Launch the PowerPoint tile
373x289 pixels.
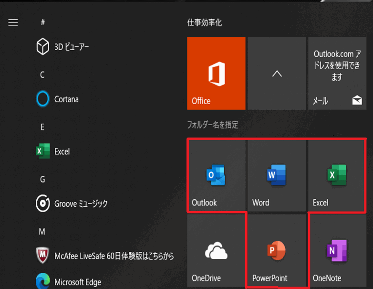[277, 251]
